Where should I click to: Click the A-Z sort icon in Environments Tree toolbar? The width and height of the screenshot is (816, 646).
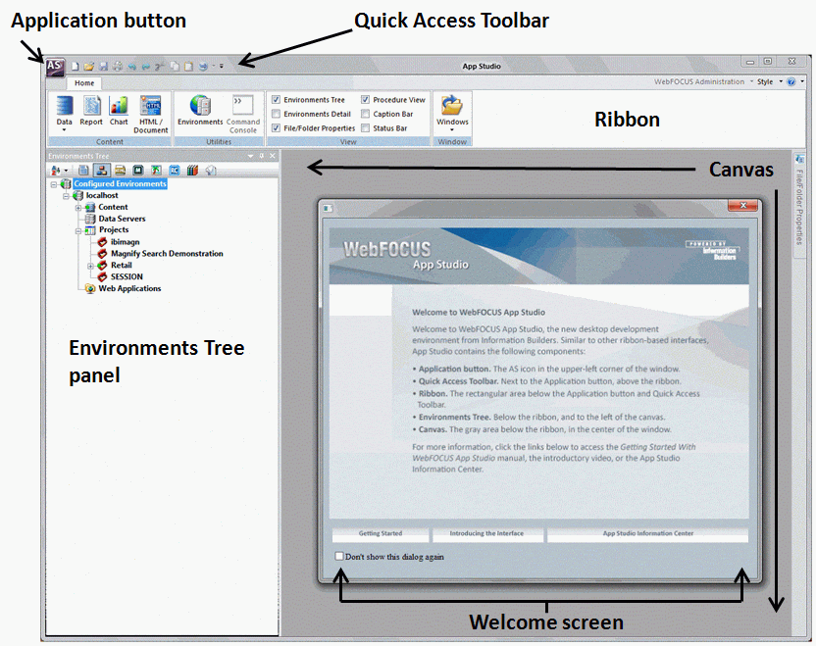[x=56, y=171]
